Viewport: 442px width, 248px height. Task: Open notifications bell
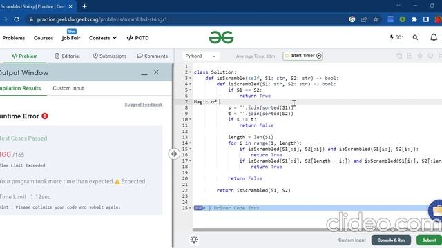[434, 37]
